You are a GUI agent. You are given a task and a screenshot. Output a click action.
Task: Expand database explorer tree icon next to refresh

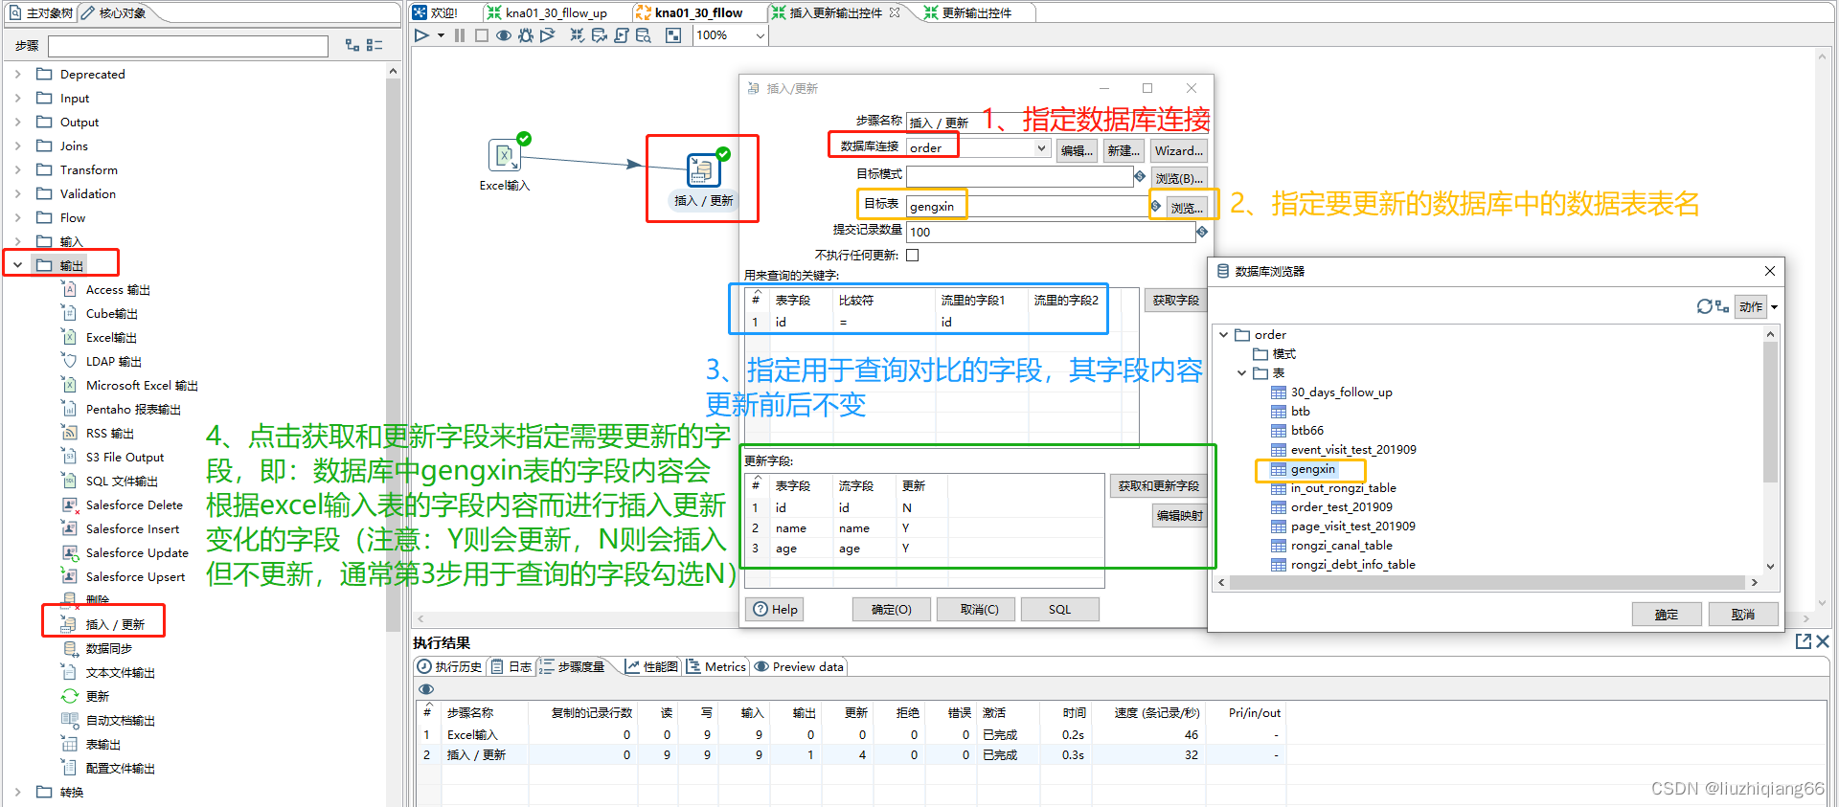tap(1722, 306)
